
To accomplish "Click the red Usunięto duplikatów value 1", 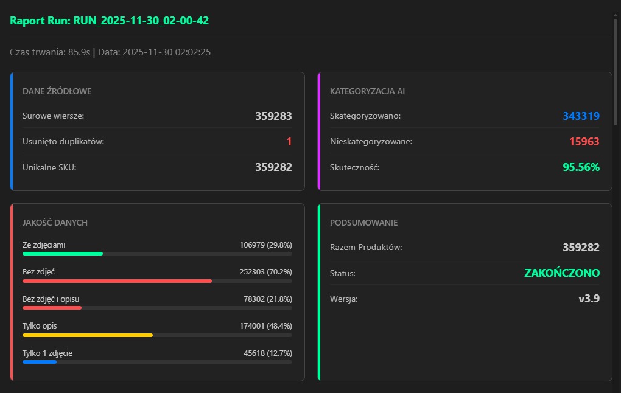I will pyautogui.click(x=289, y=142).
